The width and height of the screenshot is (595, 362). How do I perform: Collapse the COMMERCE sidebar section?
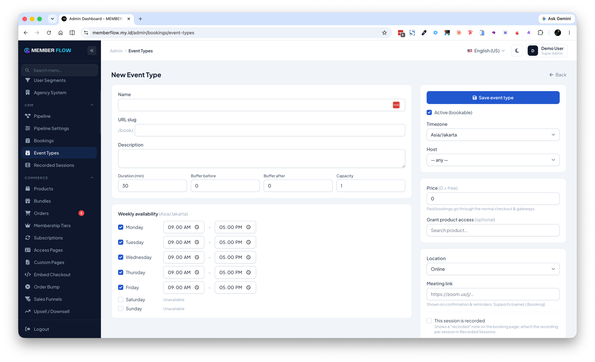point(92,178)
